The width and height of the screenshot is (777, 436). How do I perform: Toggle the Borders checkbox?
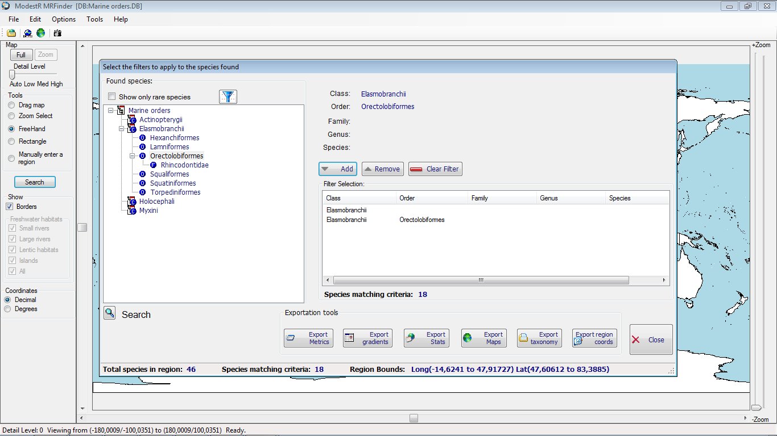point(9,207)
